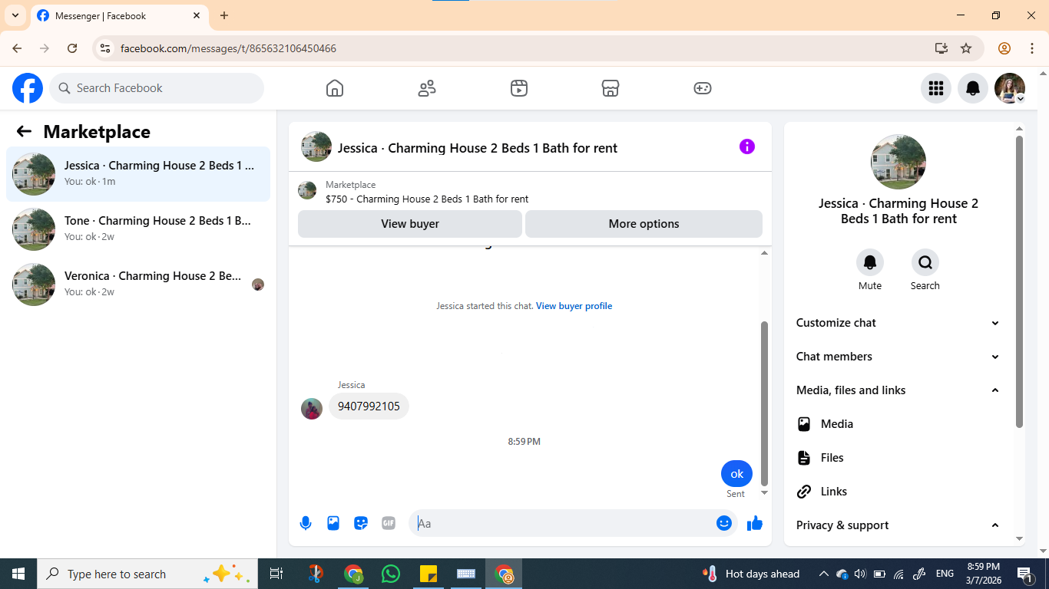Select the Messenger | Facebook tab

118,15
